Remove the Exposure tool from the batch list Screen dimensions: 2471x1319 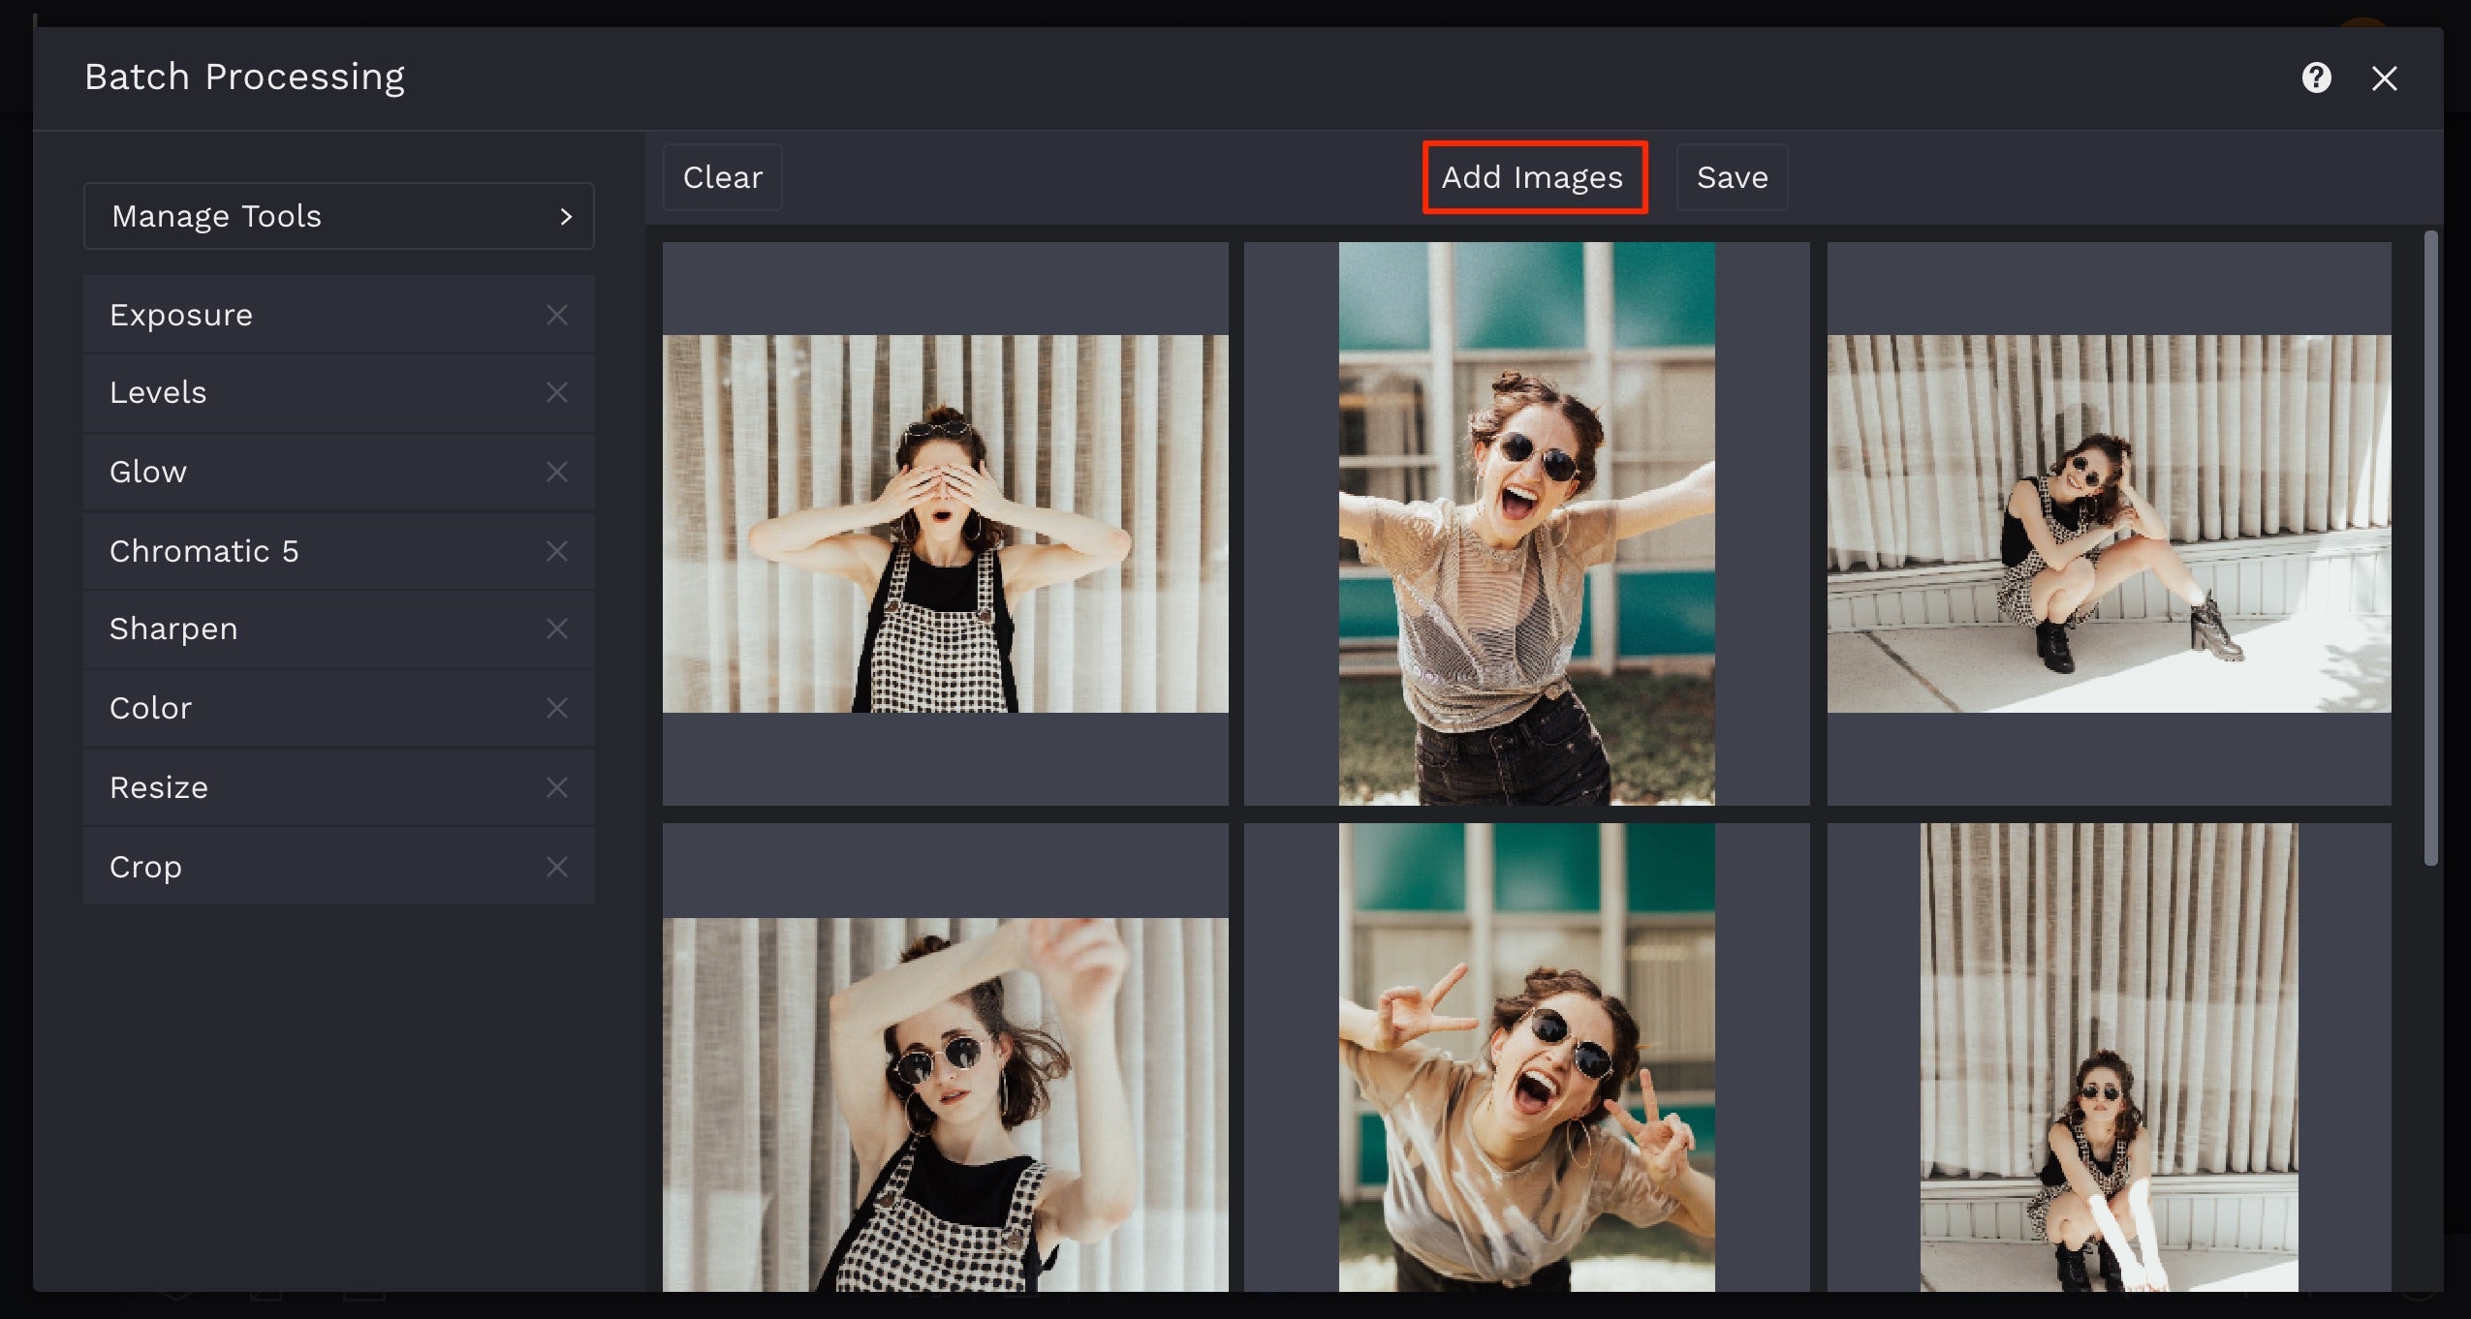(x=558, y=314)
